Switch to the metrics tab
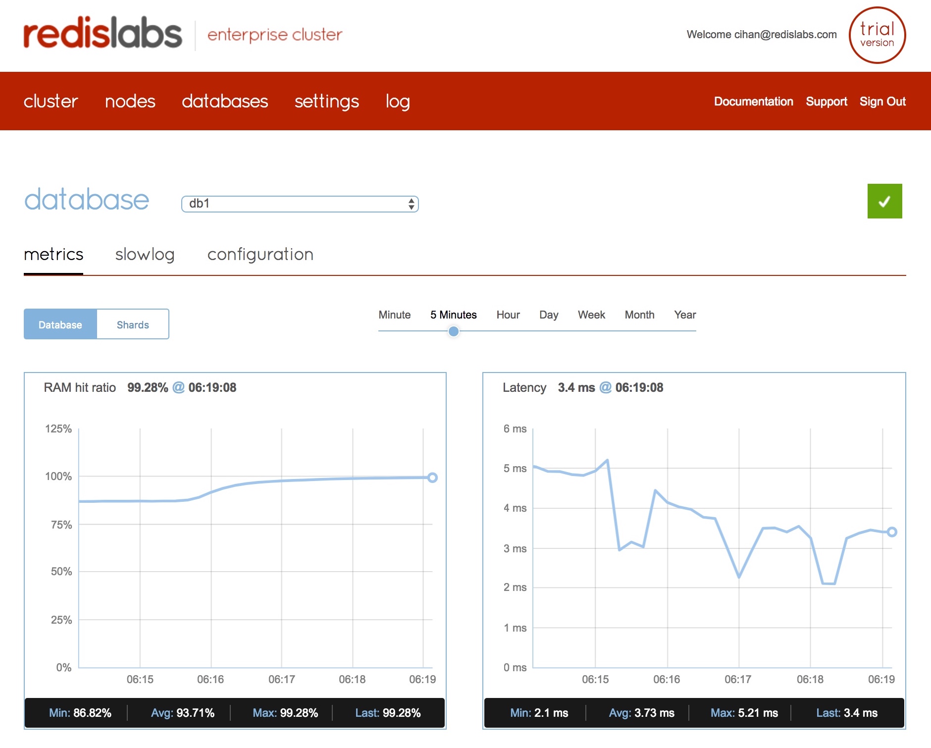The width and height of the screenshot is (931, 748). [x=53, y=254]
